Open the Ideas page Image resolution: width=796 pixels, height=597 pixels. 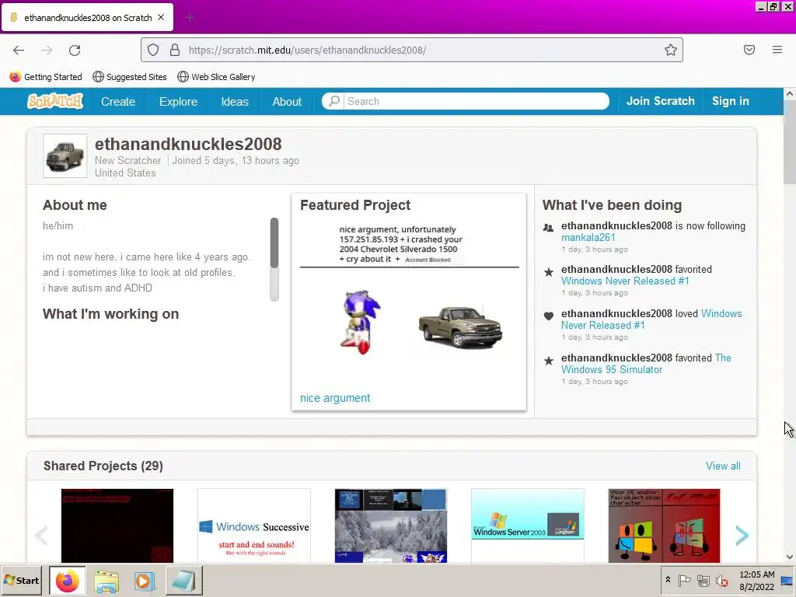point(235,102)
